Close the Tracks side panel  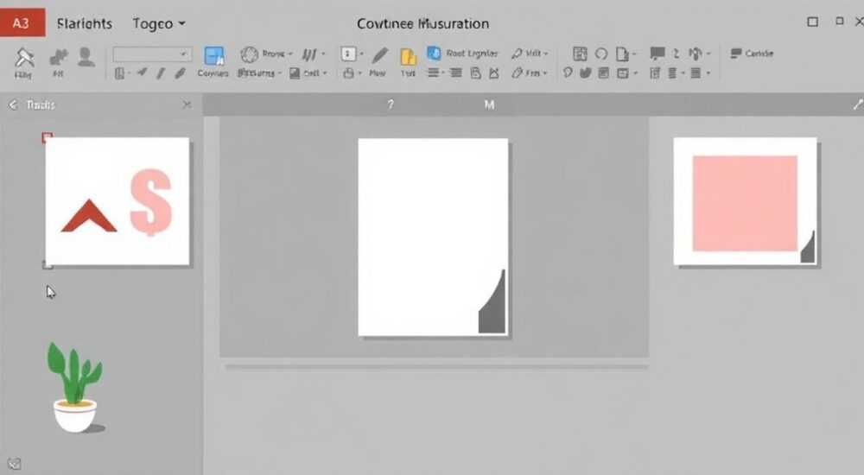point(187,104)
